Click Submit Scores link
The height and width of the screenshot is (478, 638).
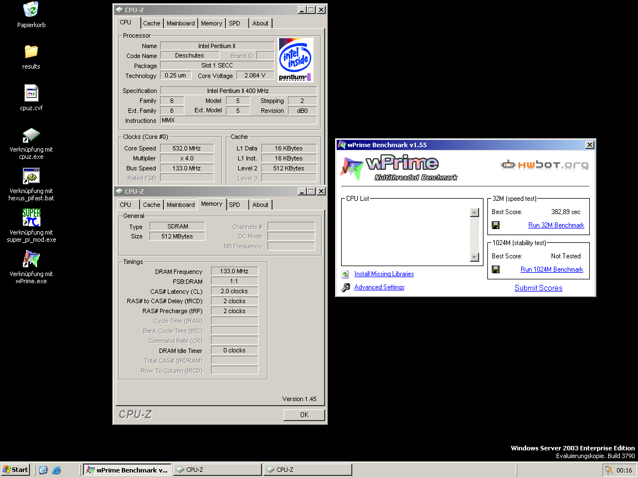coord(538,288)
